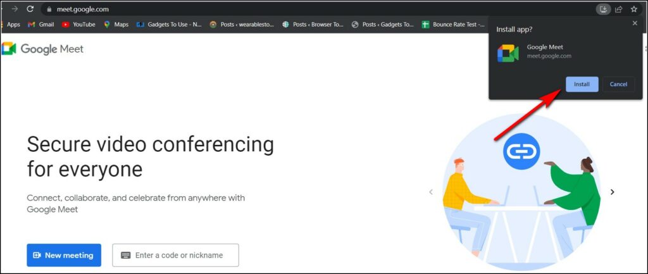Image resolution: width=648 pixels, height=274 pixels.
Task: Show previous carousel slide
Action: (x=431, y=192)
